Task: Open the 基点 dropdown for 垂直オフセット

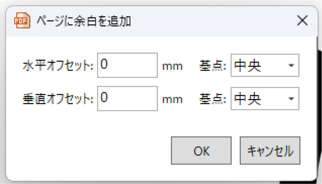Action: click(x=265, y=99)
